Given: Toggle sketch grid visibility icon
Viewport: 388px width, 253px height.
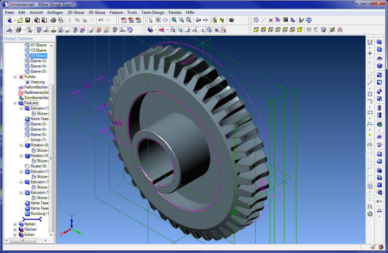Looking at the screenshot, I should pos(115,30).
